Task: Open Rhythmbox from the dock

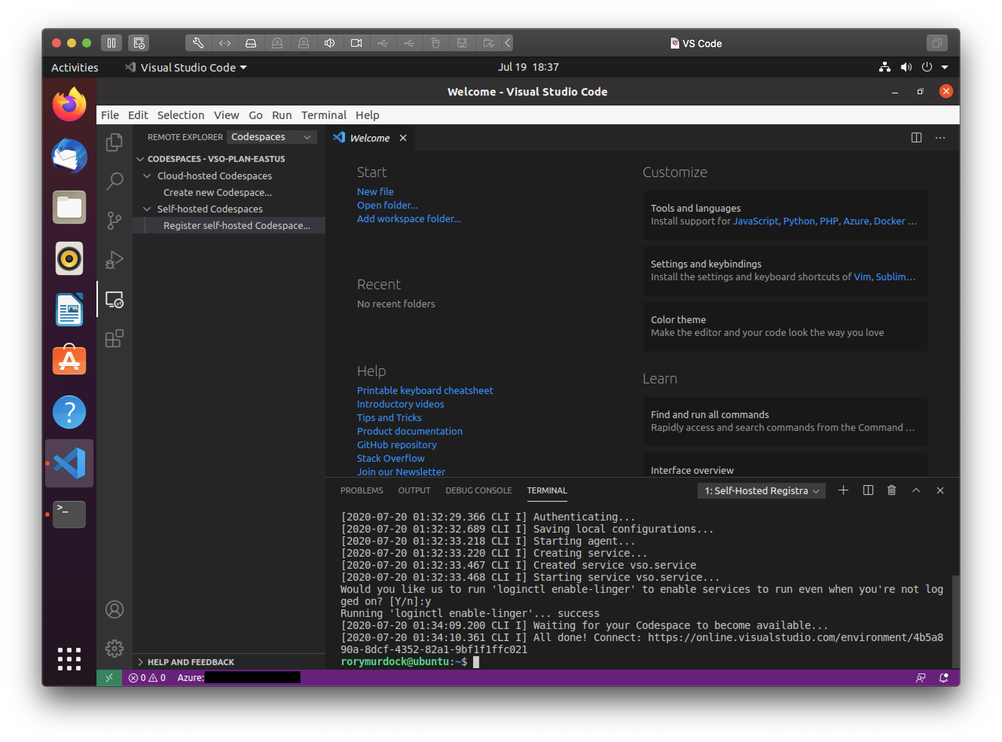Action: (69, 258)
